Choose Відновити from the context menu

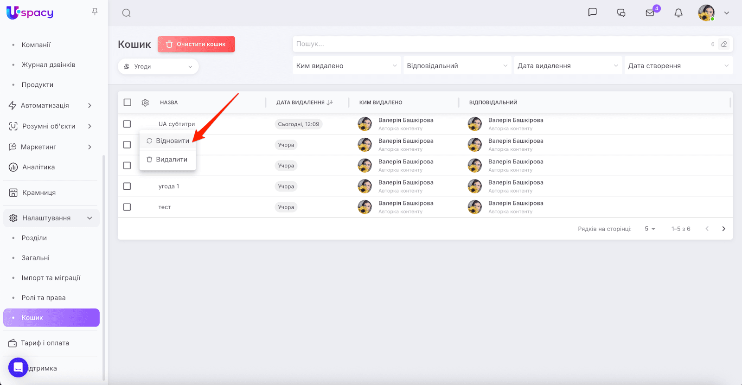click(168, 141)
